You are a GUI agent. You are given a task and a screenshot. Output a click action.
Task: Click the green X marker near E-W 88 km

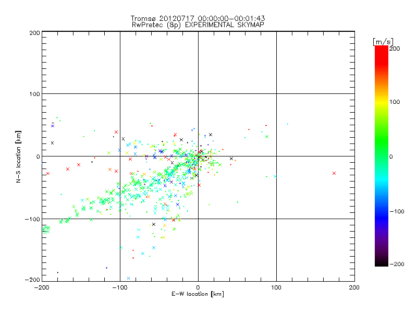267,137
